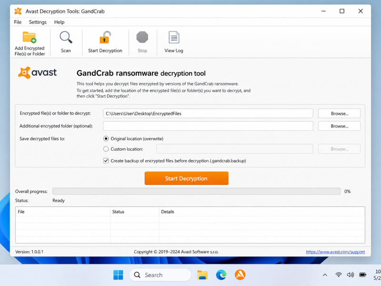Open the Windows Start button on the taskbar

(118, 275)
